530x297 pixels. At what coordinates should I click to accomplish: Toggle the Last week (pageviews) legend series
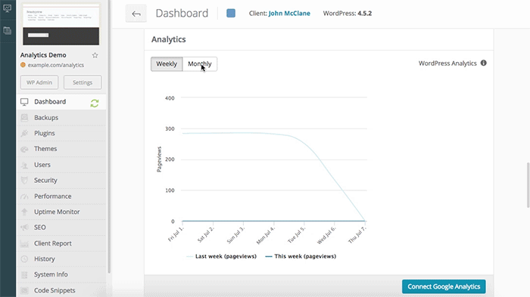(222, 256)
